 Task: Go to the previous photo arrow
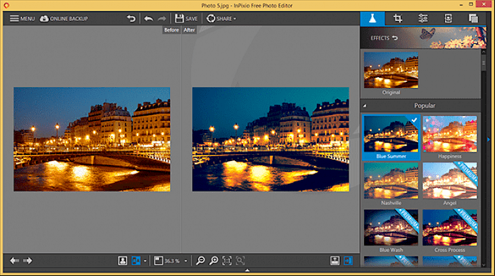[x=14, y=260]
